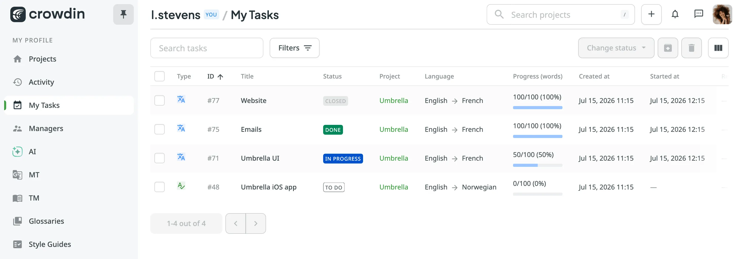Open the messages chat icon
The image size is (741, 259).
pos(699,14)
